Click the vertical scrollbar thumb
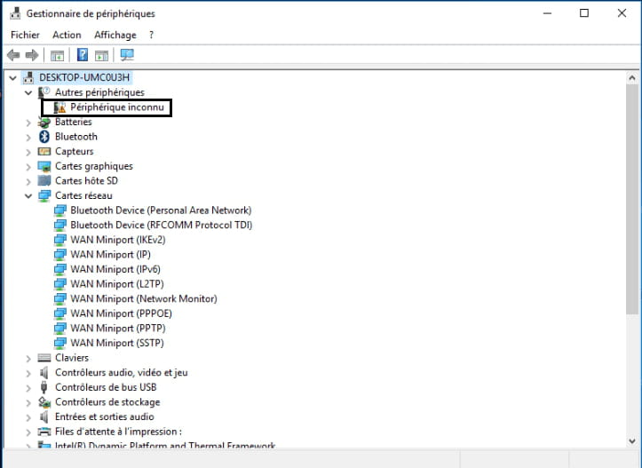Viewport: 642px width, 468px height. pos(632,199)
